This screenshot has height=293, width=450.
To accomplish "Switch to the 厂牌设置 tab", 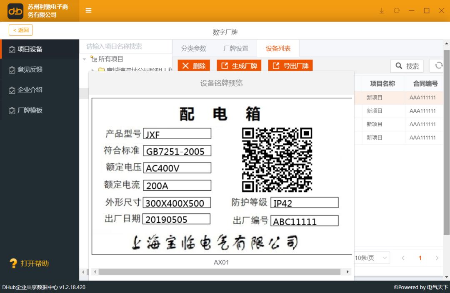I will tap(236, 48).
